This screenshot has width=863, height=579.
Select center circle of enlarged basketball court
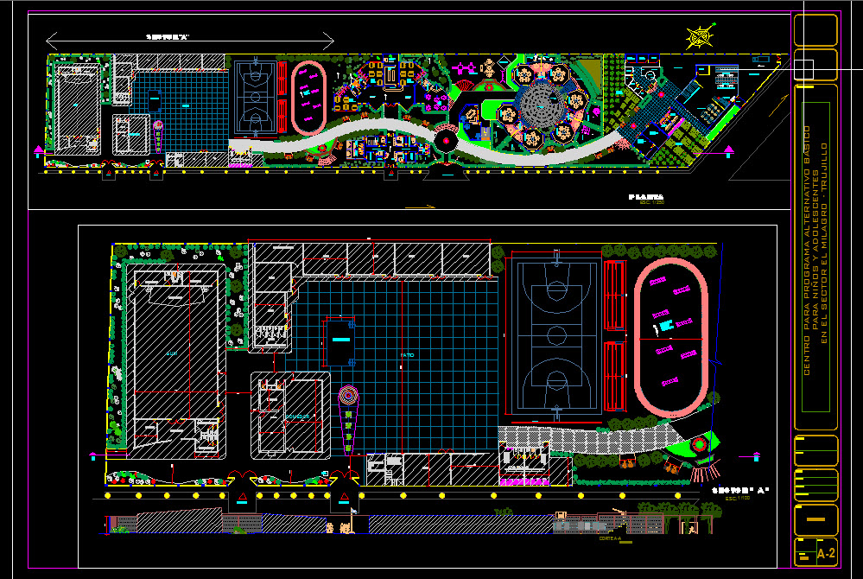pos(556,335)
